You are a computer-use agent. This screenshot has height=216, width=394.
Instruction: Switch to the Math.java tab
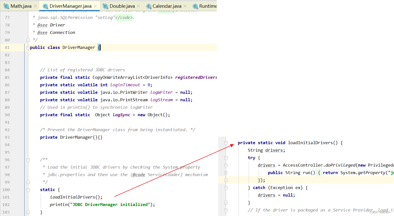pos(21,6)
